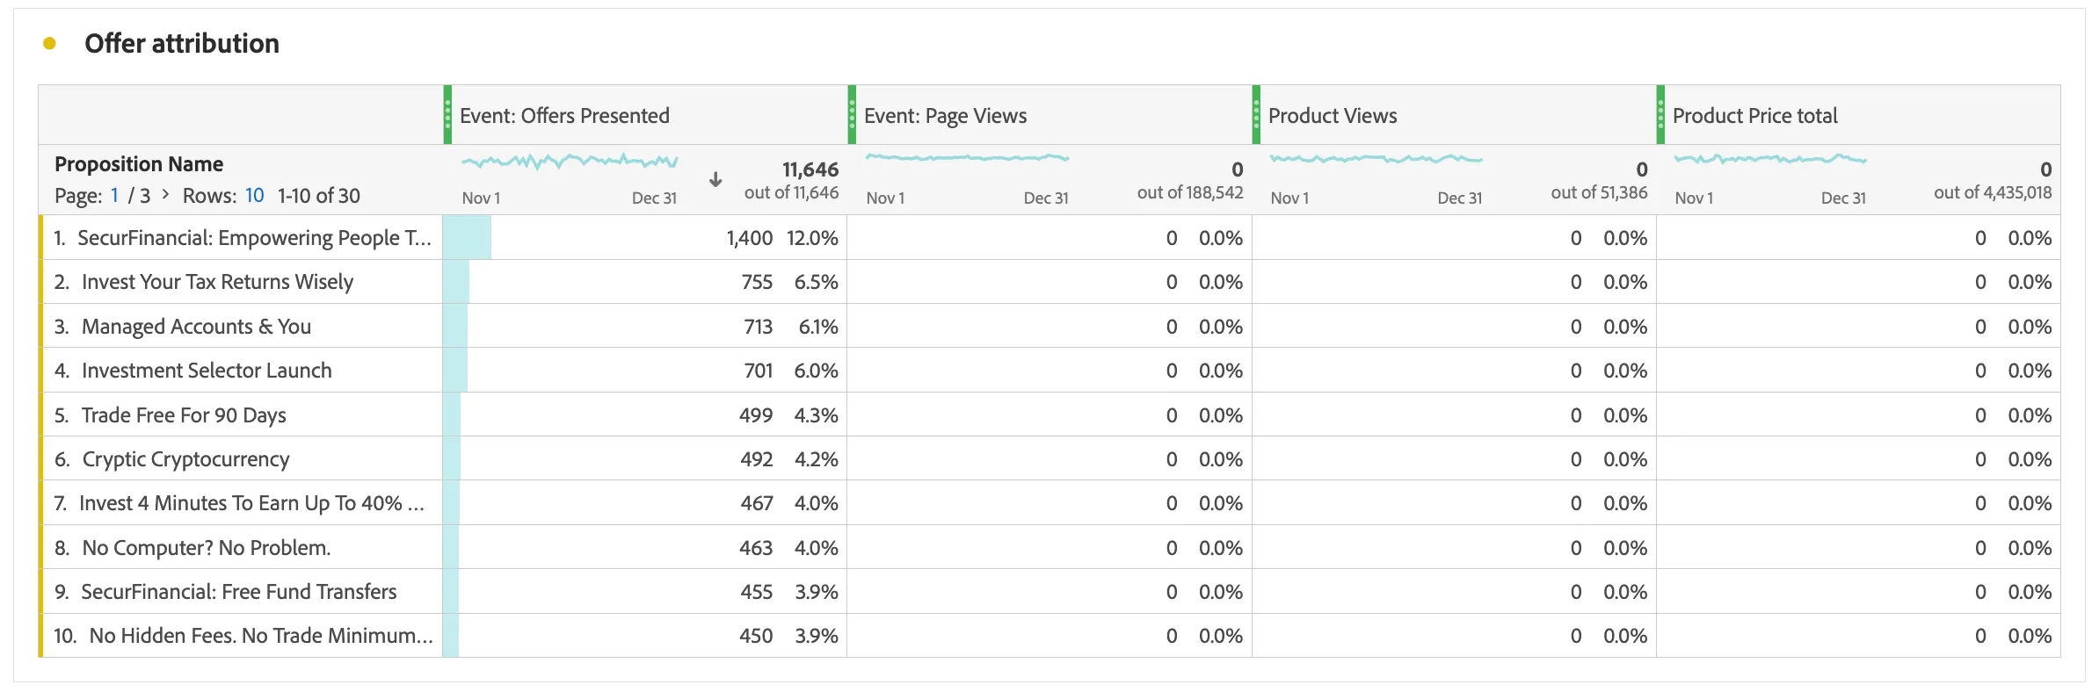Click the 755 offers presented value
2099x692 pixels.
click(757, 282)
